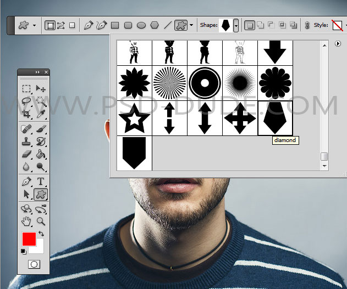Image resolution: width=347 pixels, height=289 pixels.
Task: Toggle the layer style link icon
Action: 308,25
